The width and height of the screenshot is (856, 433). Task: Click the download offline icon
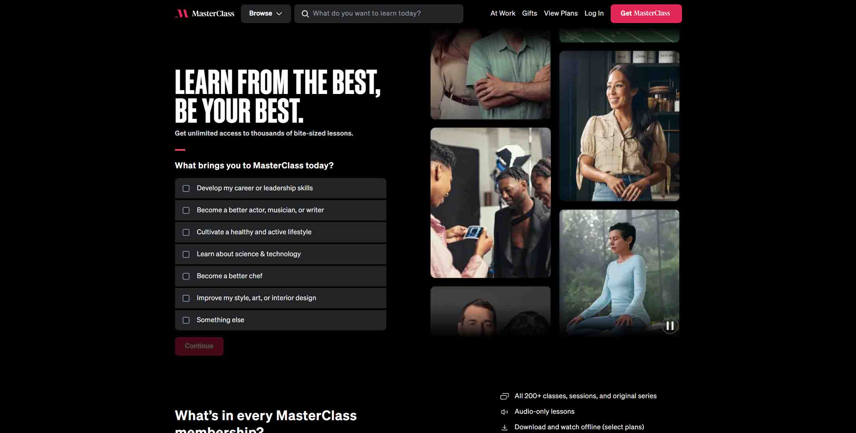pos(505,427)
